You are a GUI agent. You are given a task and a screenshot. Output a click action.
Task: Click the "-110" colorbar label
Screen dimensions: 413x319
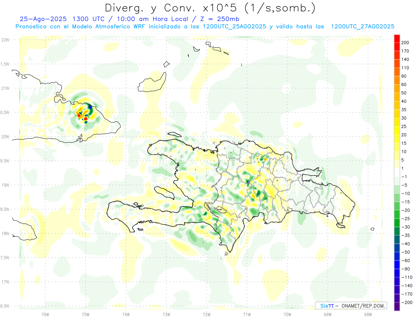pos(406,277)
